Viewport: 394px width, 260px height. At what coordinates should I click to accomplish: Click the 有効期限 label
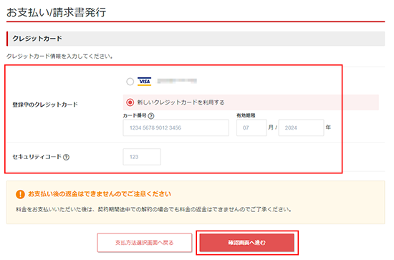pos(246,115)
